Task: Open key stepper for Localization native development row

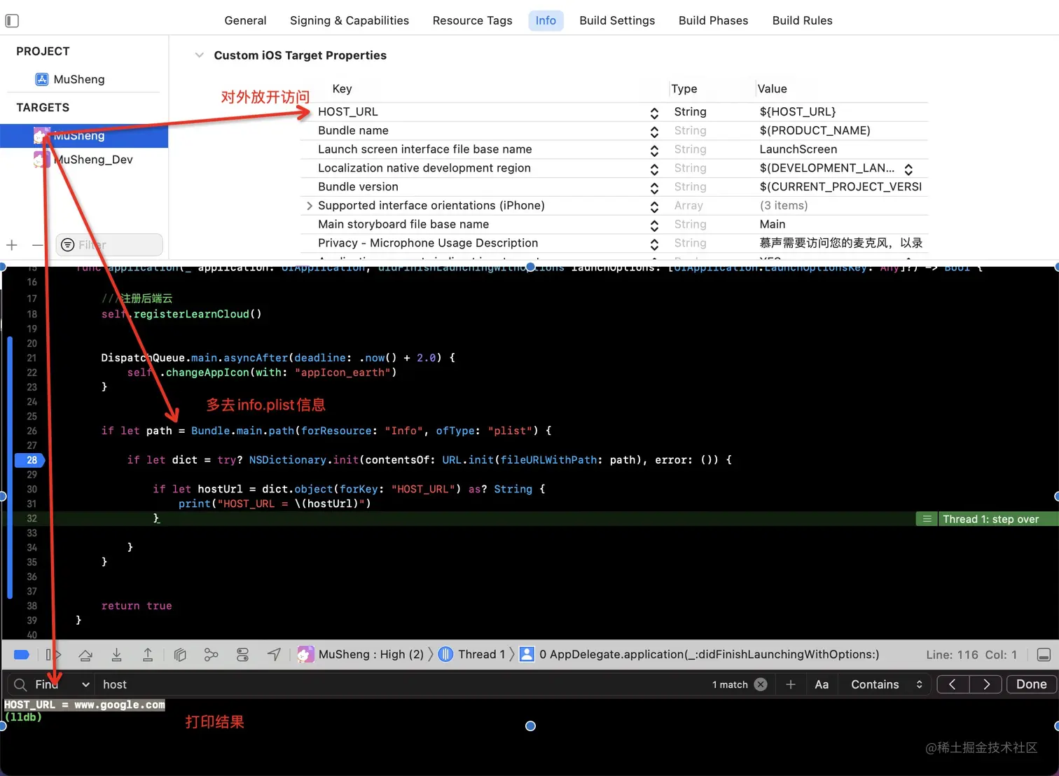Action: click(654, 169)
